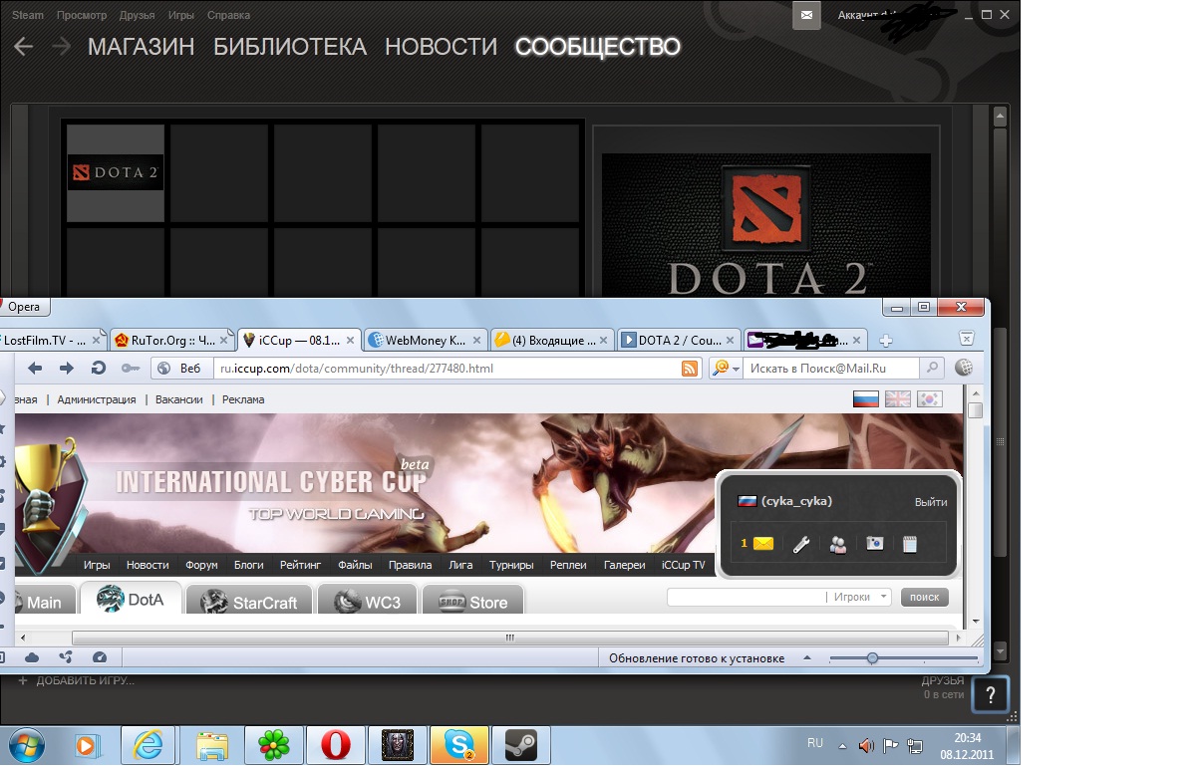Click Opera's back navigation arrow

coord(35,369)
